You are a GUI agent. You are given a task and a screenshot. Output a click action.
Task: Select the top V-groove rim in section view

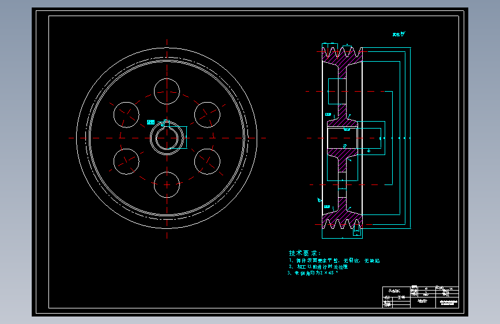tap(342, 55)
